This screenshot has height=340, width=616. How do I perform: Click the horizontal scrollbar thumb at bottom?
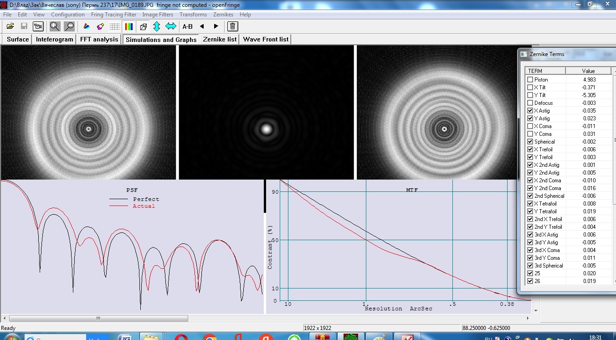98,319
